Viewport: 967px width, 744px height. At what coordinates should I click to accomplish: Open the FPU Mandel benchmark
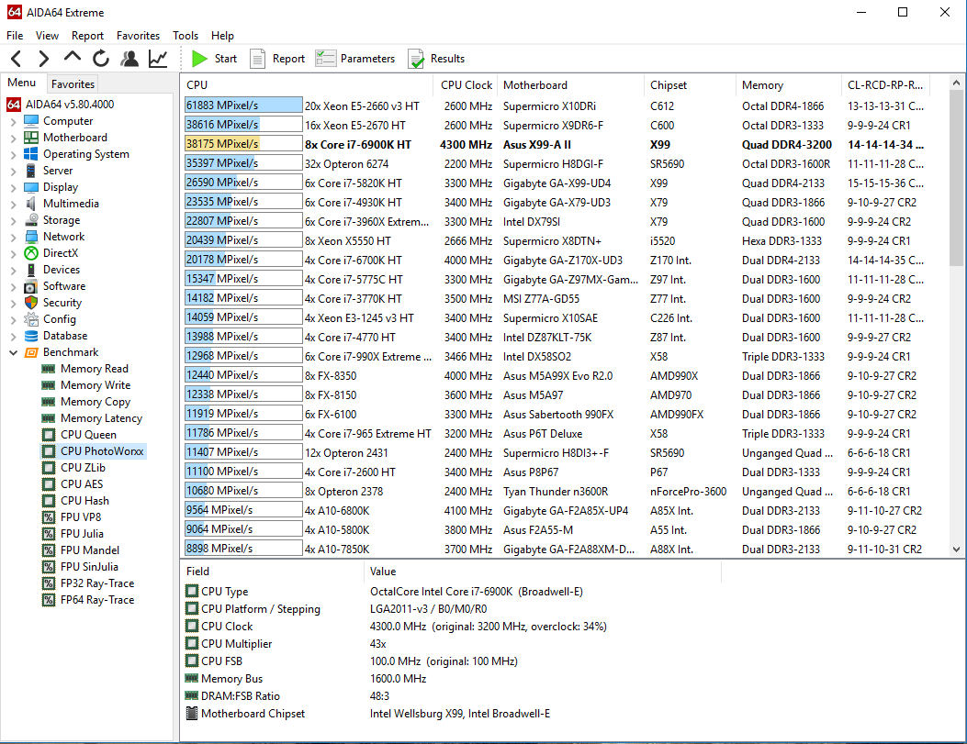pyautogui.click(x=89, y=550)
